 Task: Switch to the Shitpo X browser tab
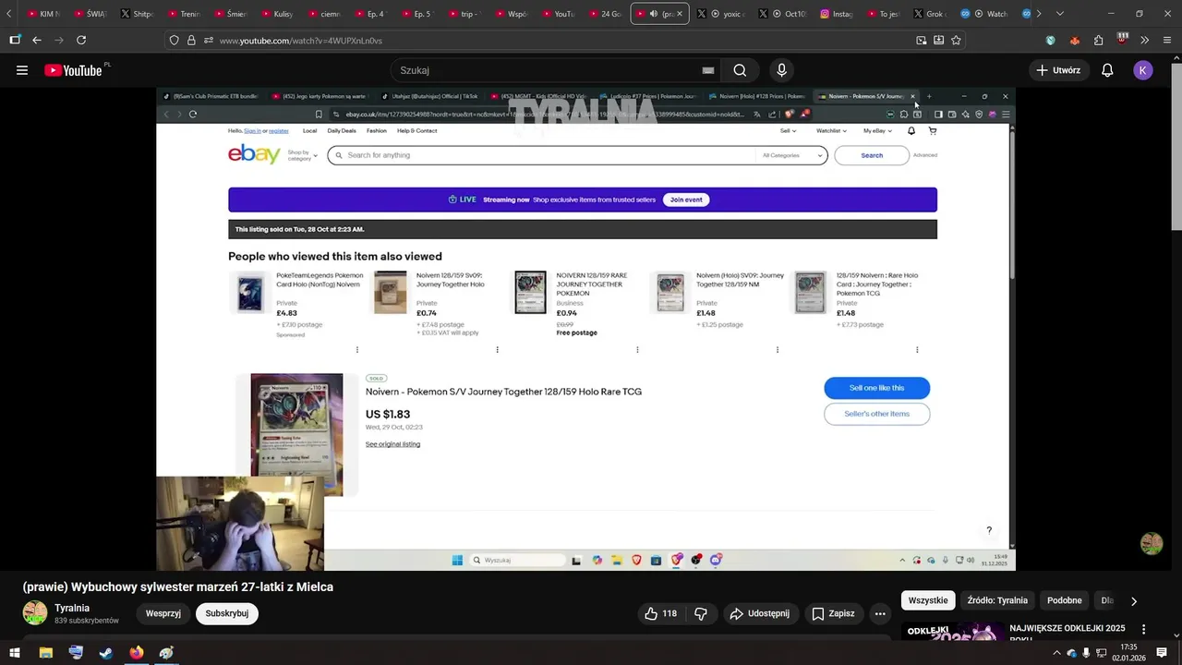[x=137, y=14]
